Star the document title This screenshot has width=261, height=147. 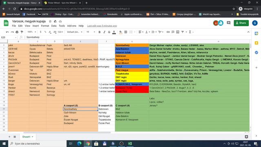click(x=50, y=21)
